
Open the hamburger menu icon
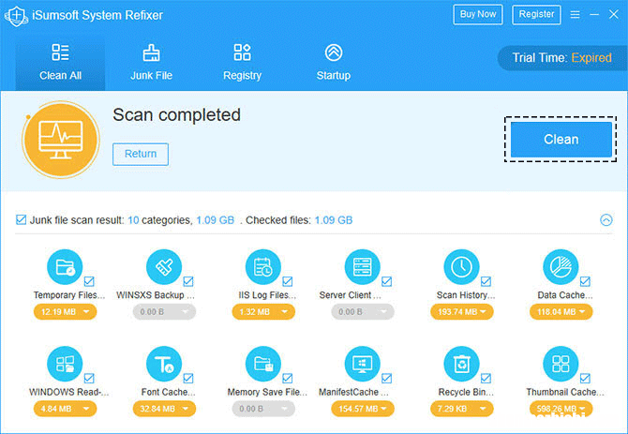tap(576, 15)
